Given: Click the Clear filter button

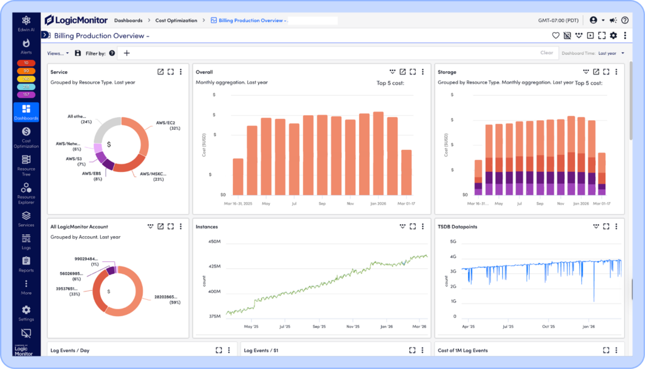Looking at the screenshot, I should (547, 53).
